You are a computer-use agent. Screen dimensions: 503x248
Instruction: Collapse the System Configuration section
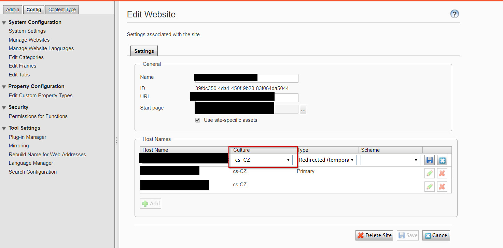[x=4, y=23]
